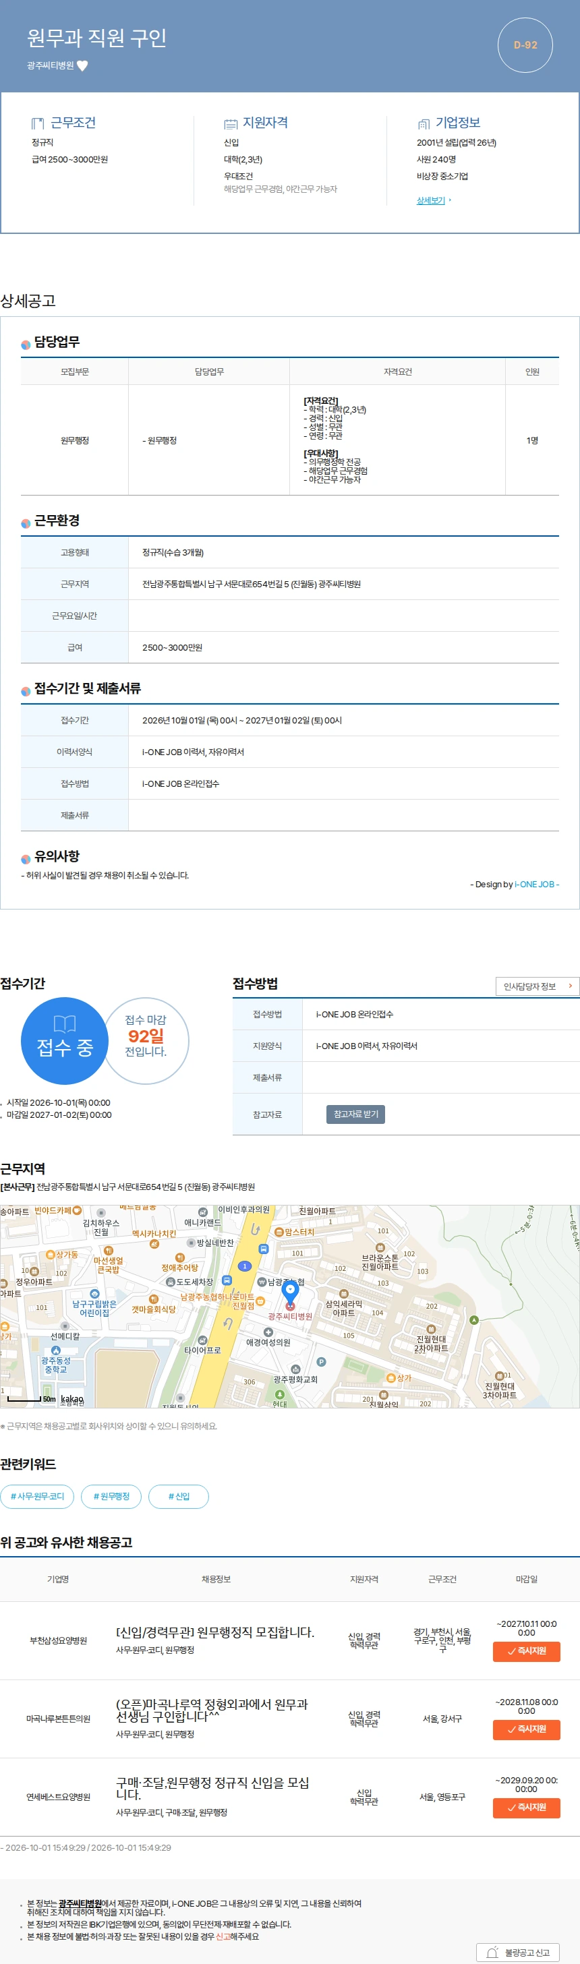Open the (오픈)마곡나루역 정형외과 원무과 posting
The image size is (580, 1964).
[212, 1709]
